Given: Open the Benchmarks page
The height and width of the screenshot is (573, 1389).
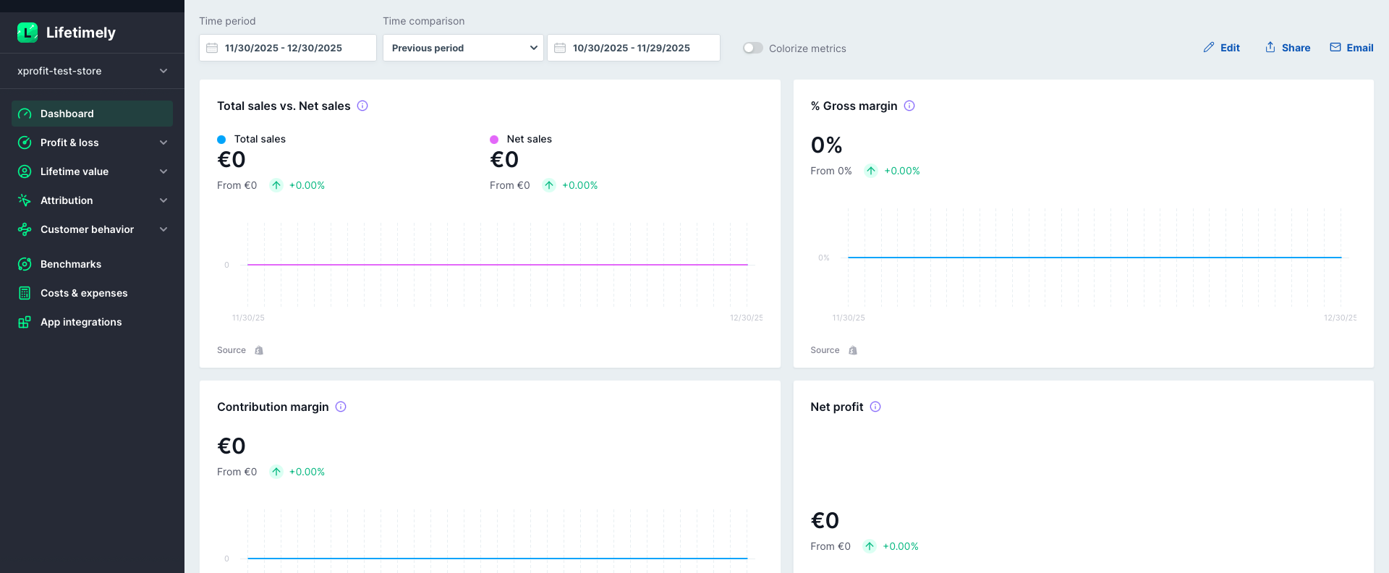Looking at the screenshot, I should pos(71,264).
